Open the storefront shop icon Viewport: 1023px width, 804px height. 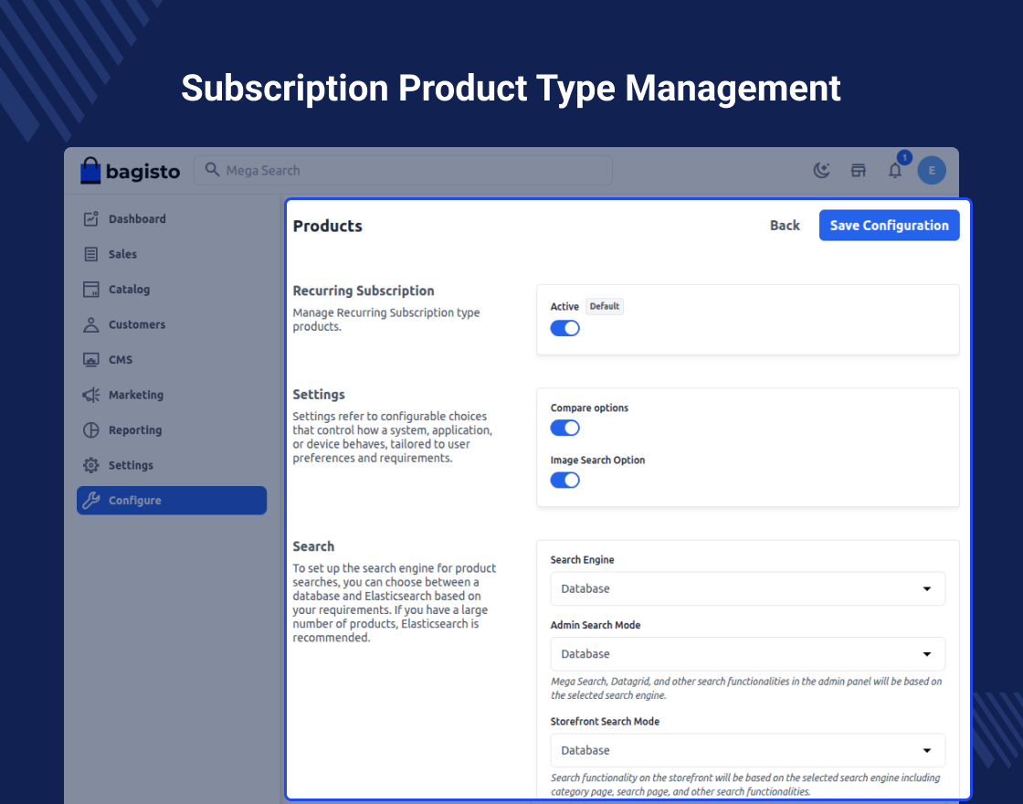[859, 170]
